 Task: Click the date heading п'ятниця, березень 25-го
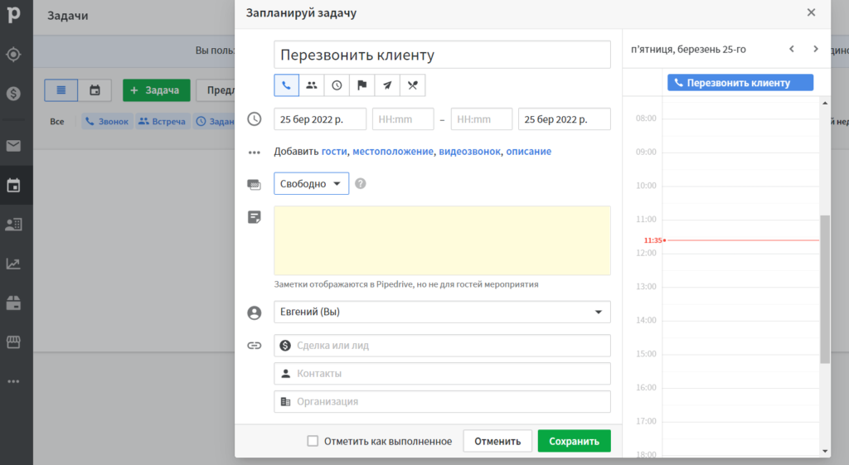click(x=688, y=49)
